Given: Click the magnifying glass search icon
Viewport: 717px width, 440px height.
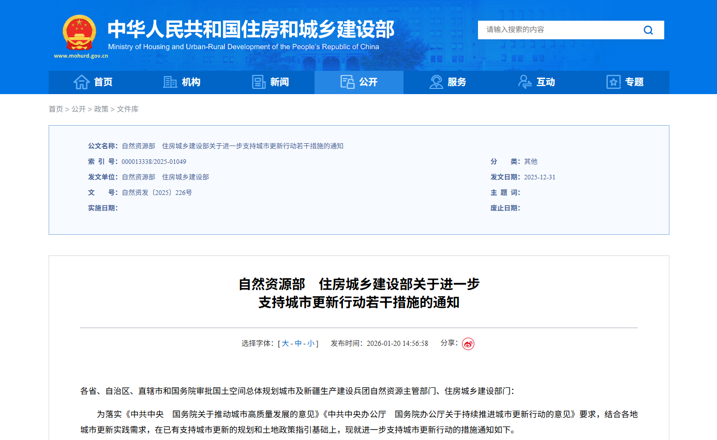Looking at the screenshot, I should [648, 30].
